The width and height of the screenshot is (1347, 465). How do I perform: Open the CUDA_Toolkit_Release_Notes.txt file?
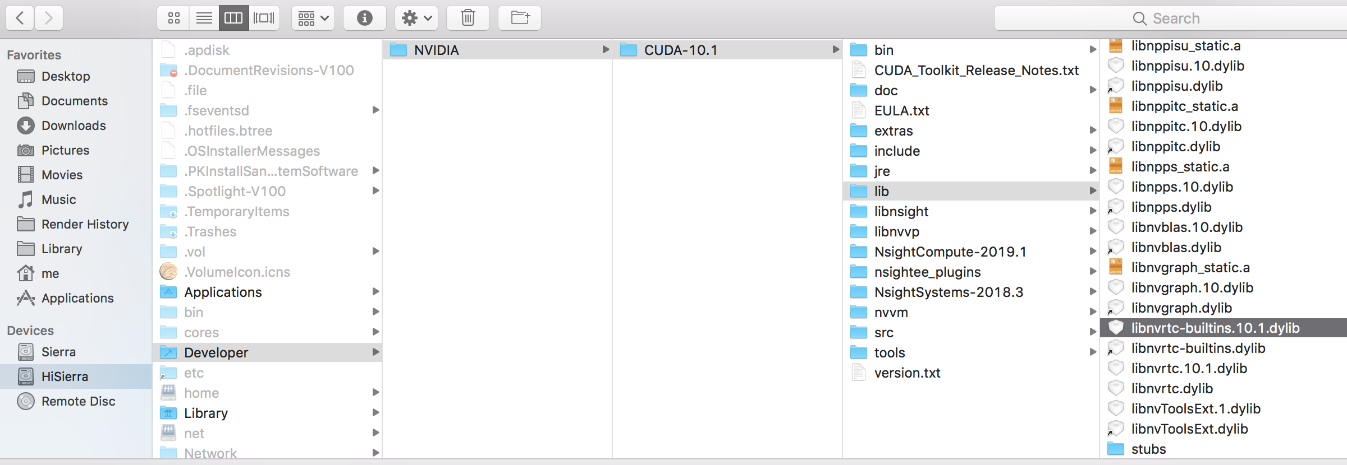976,70
